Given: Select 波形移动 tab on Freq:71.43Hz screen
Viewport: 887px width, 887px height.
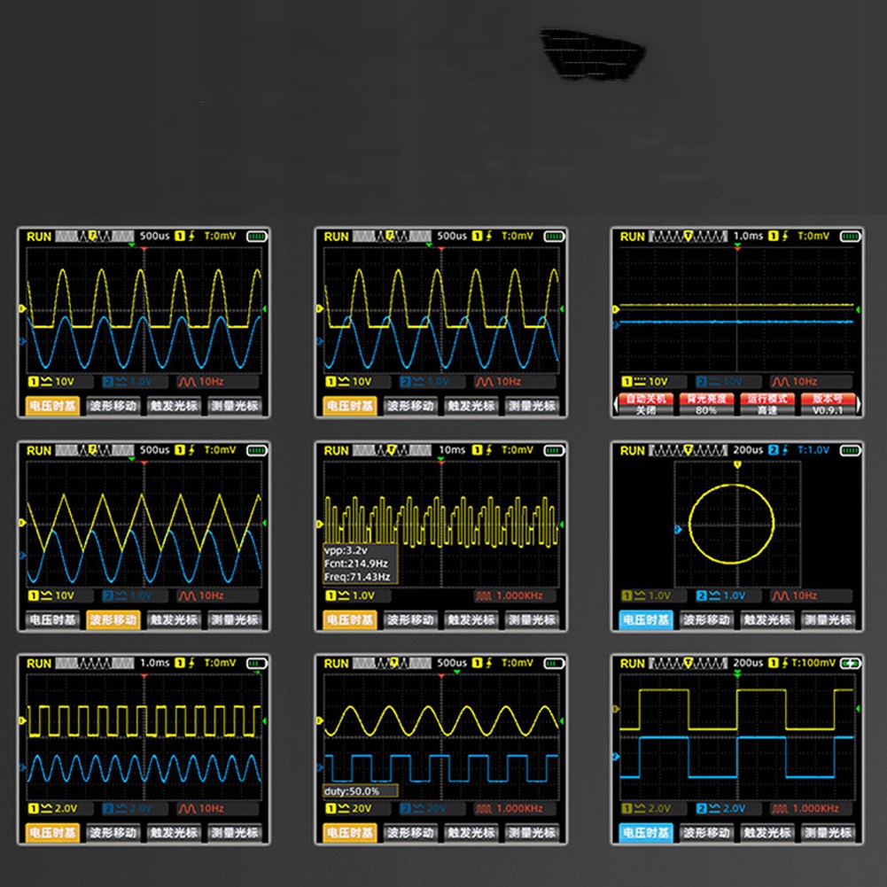Looking at the screenshot, I should coord(410,619).
